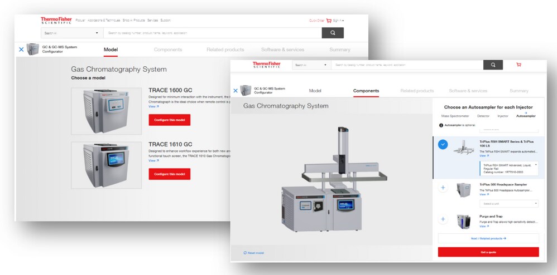
Task: Expand the TriPlus RSH SMART Advanced unit dropdown
Action: [508, 168]
